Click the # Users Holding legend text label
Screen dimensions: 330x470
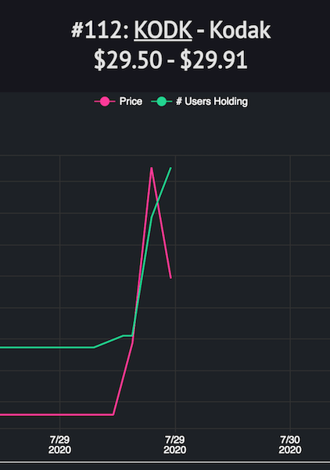212,101
